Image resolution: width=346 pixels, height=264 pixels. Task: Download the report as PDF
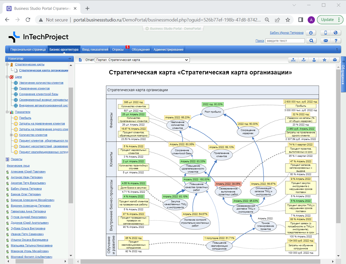tap(304, 60)
